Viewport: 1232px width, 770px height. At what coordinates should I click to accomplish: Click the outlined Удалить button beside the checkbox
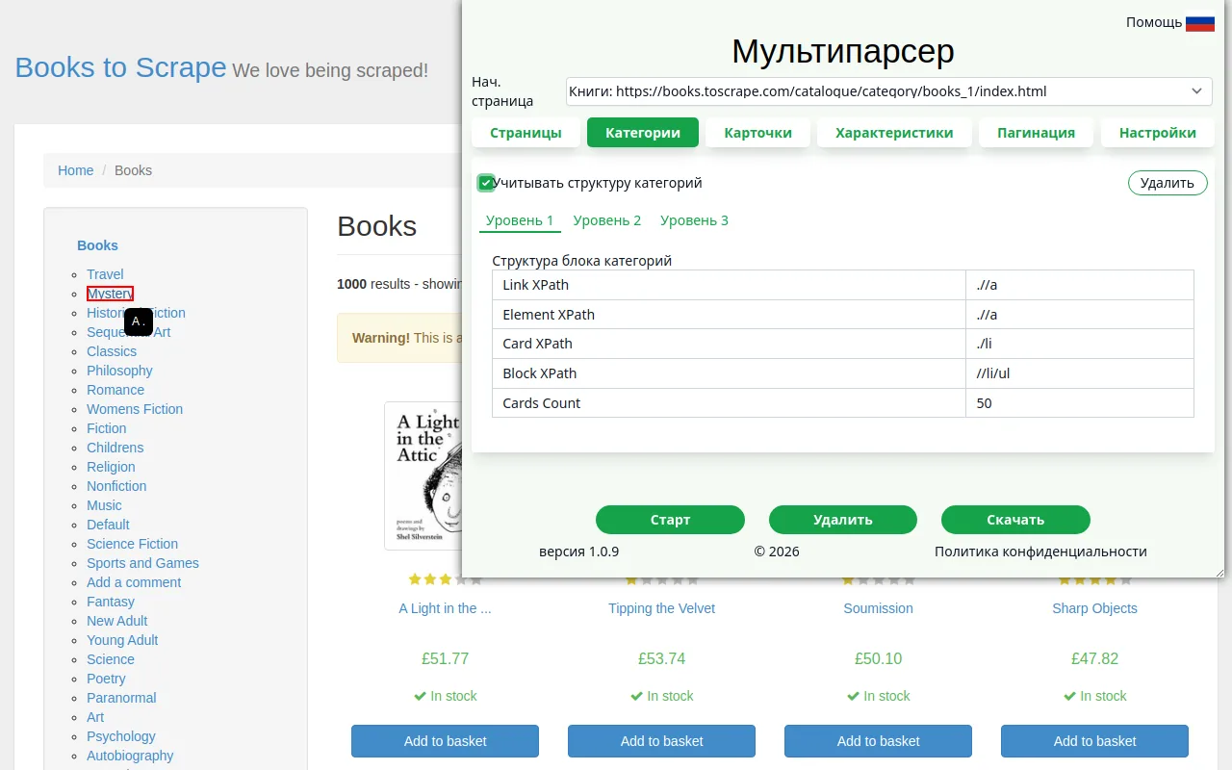point(1168,183)
